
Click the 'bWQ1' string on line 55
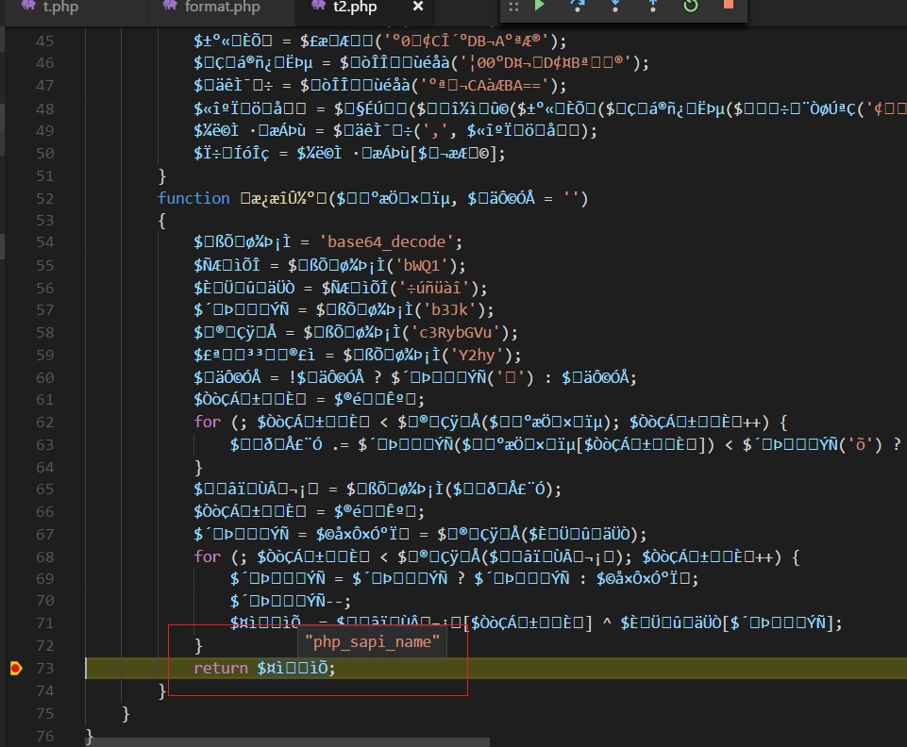422,265
